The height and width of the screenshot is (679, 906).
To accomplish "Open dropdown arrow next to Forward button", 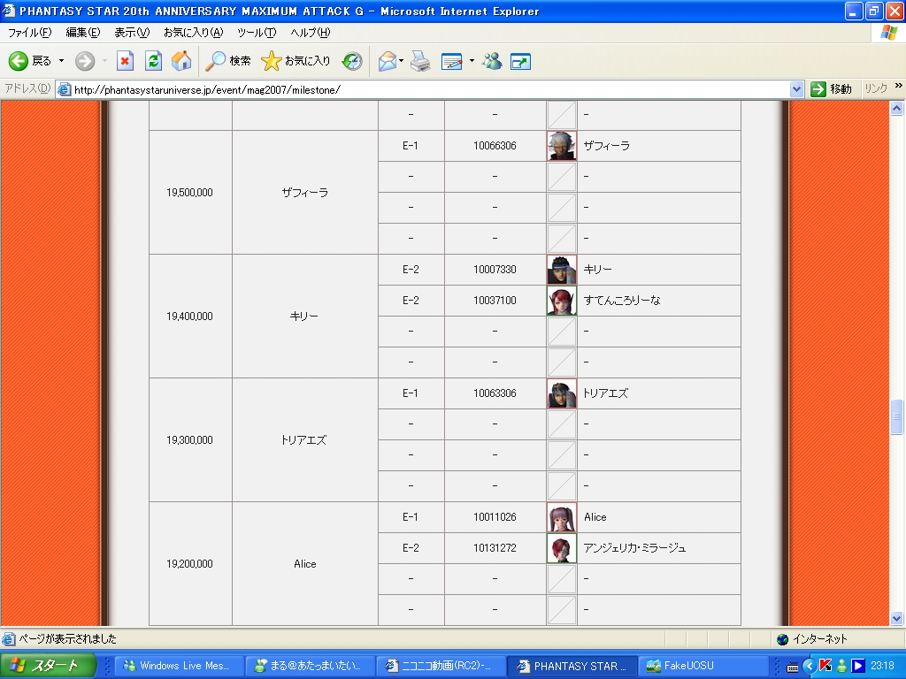I will pyautogui.click(x=104, y=61).
